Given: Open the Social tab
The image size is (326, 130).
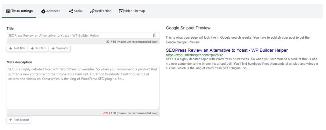Looking at the screenshot, I should coord(76,11).
